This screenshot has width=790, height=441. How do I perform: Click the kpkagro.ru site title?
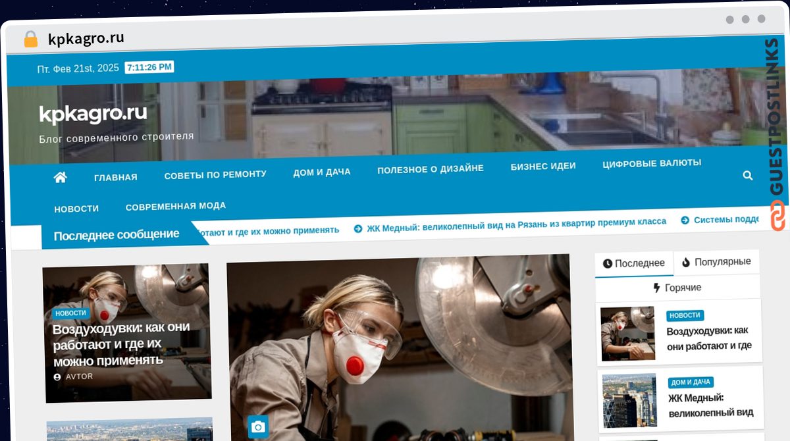coord(93,114)
